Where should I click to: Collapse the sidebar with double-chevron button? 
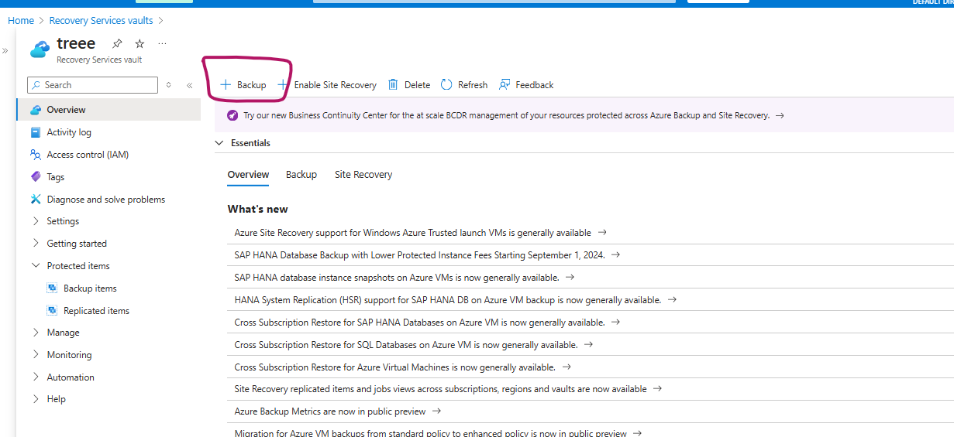189,86
